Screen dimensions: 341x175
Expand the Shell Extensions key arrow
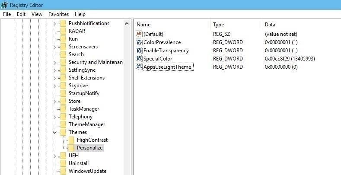click(54, 78)
